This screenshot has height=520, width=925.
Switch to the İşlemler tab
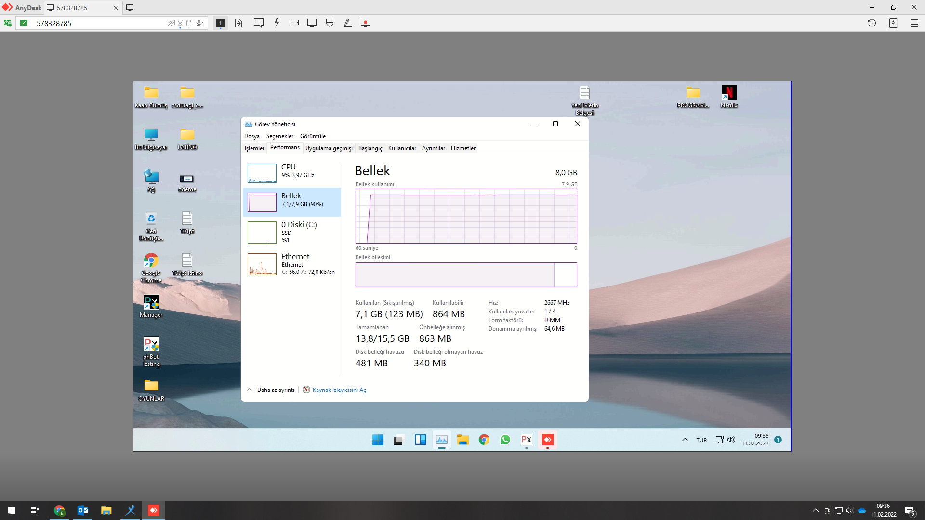[254, 148]
